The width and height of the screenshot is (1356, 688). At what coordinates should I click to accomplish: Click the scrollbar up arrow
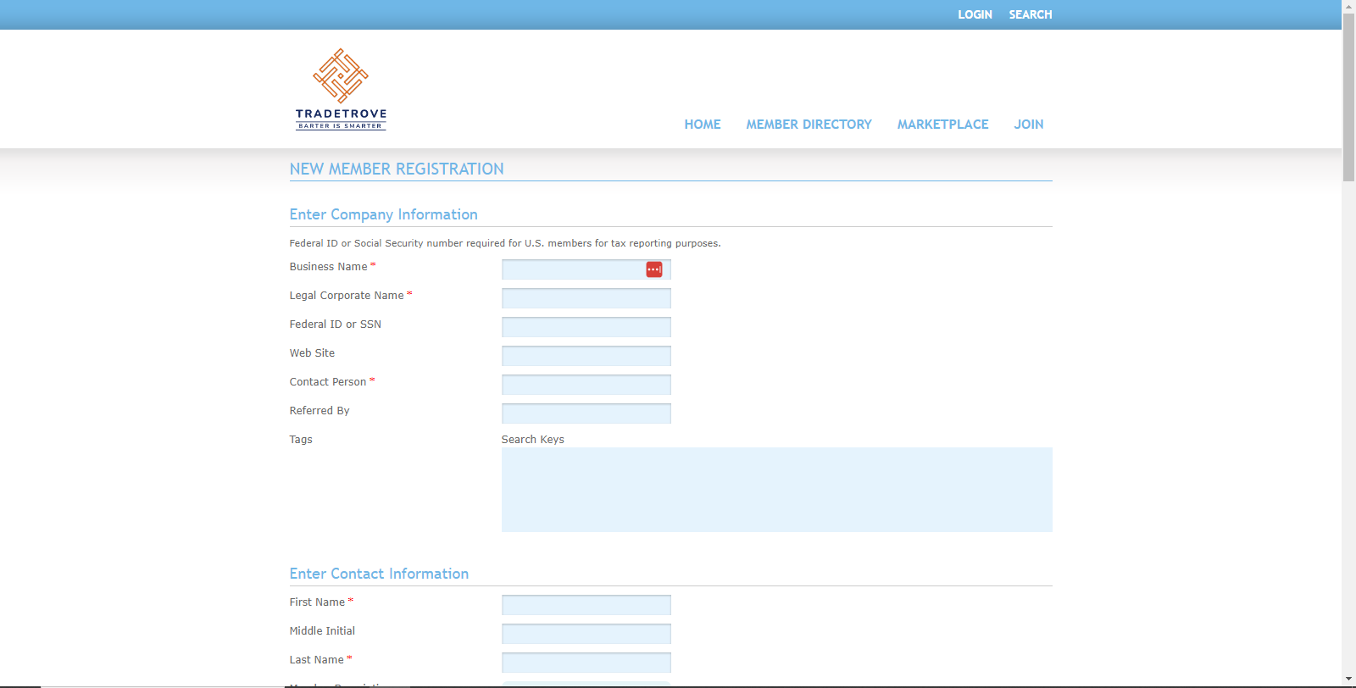tap(1348, 6)
